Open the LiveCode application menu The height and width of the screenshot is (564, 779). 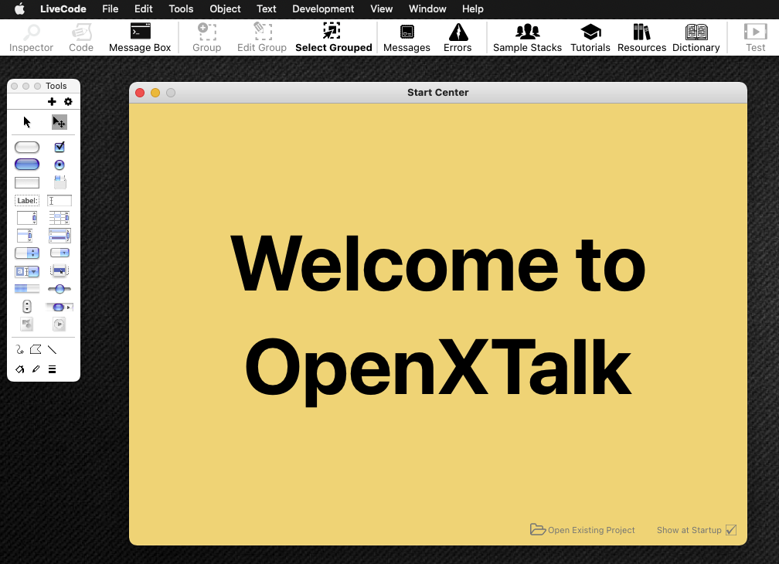63,9
